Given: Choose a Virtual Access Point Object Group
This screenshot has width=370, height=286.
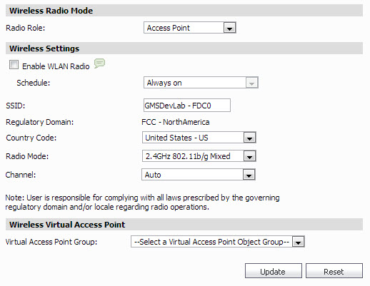Looking at the screenshot, I should (x=218, y=242).
